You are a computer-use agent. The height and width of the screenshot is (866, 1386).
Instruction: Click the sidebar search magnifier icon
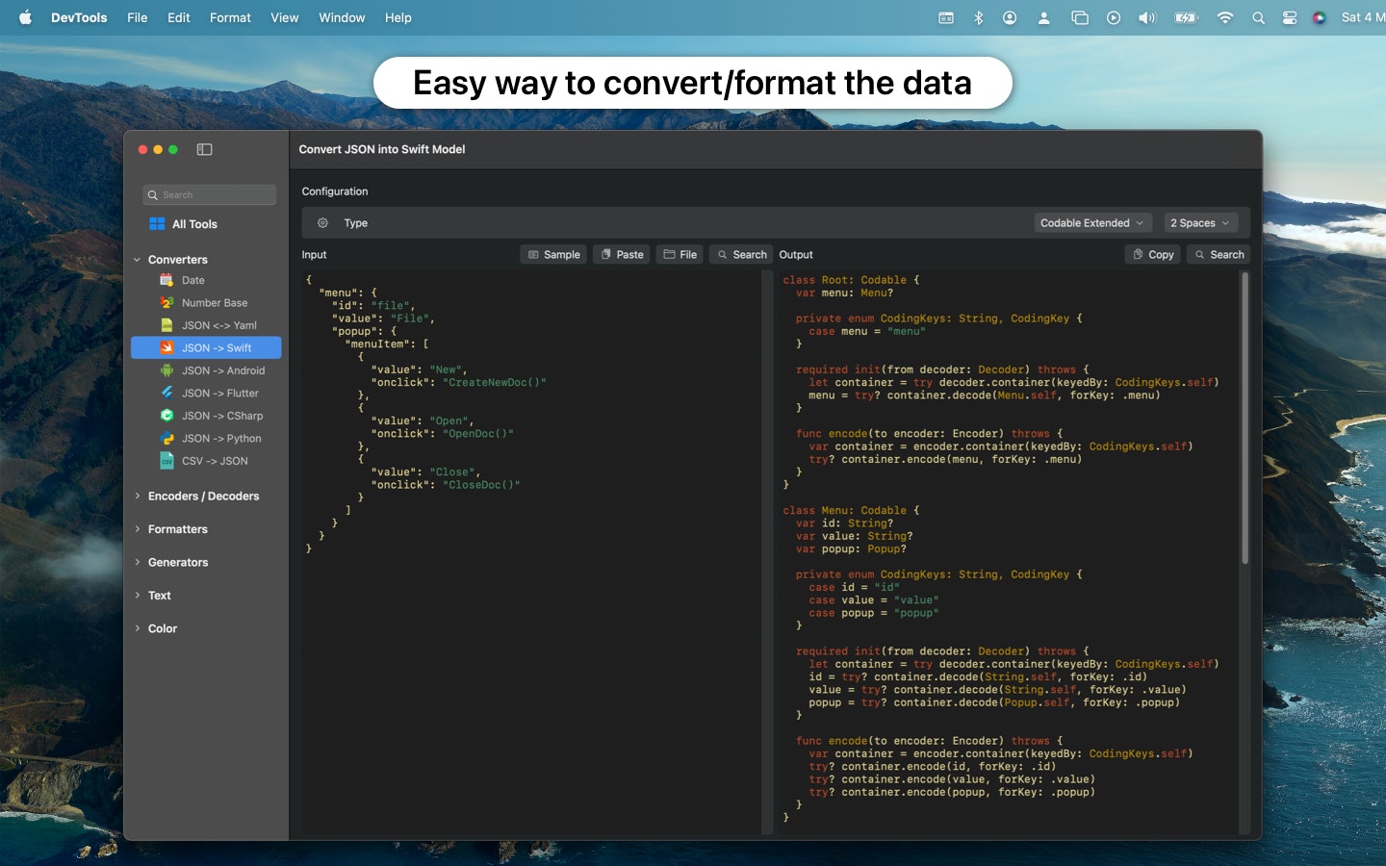(x=153, y=195)
